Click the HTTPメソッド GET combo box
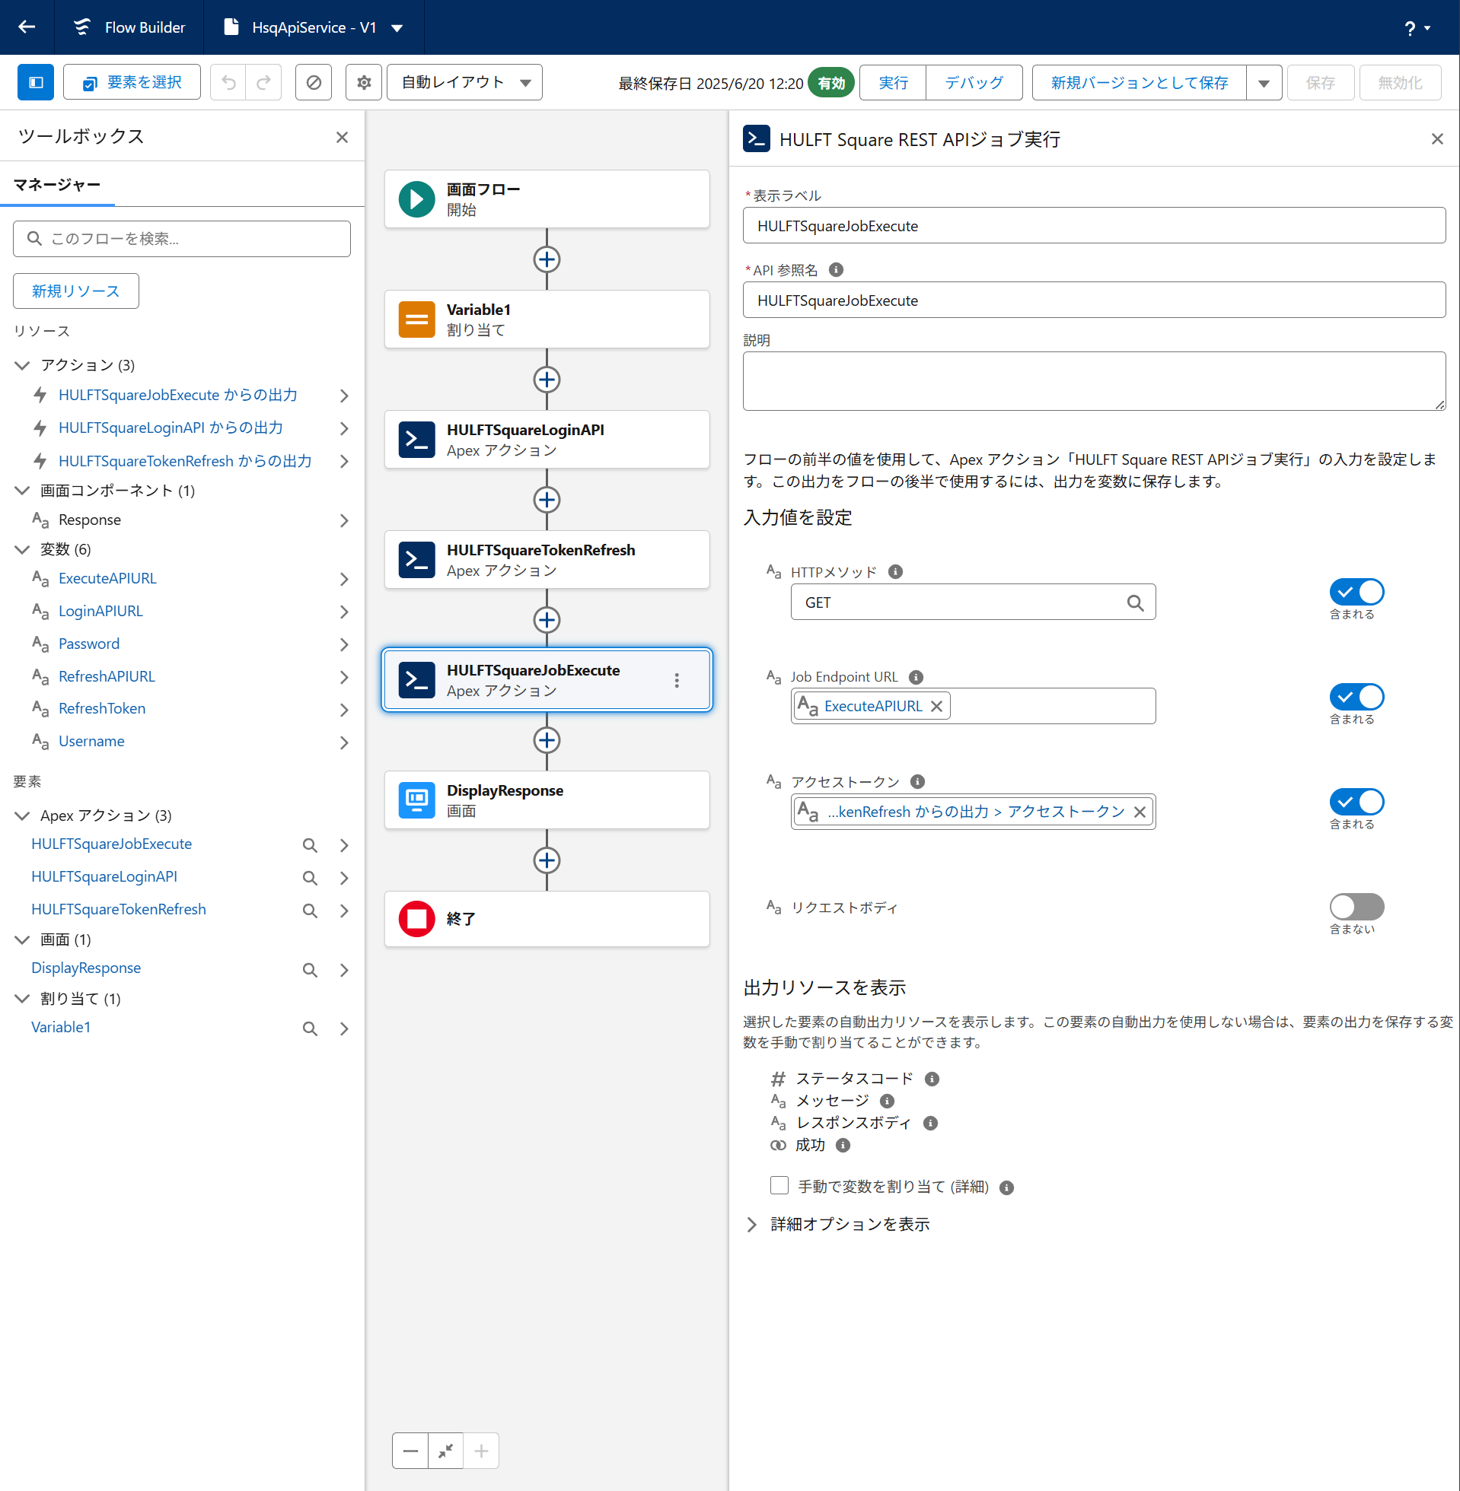This screenshot has height=1491, width=1460. (x=973, y=603)
